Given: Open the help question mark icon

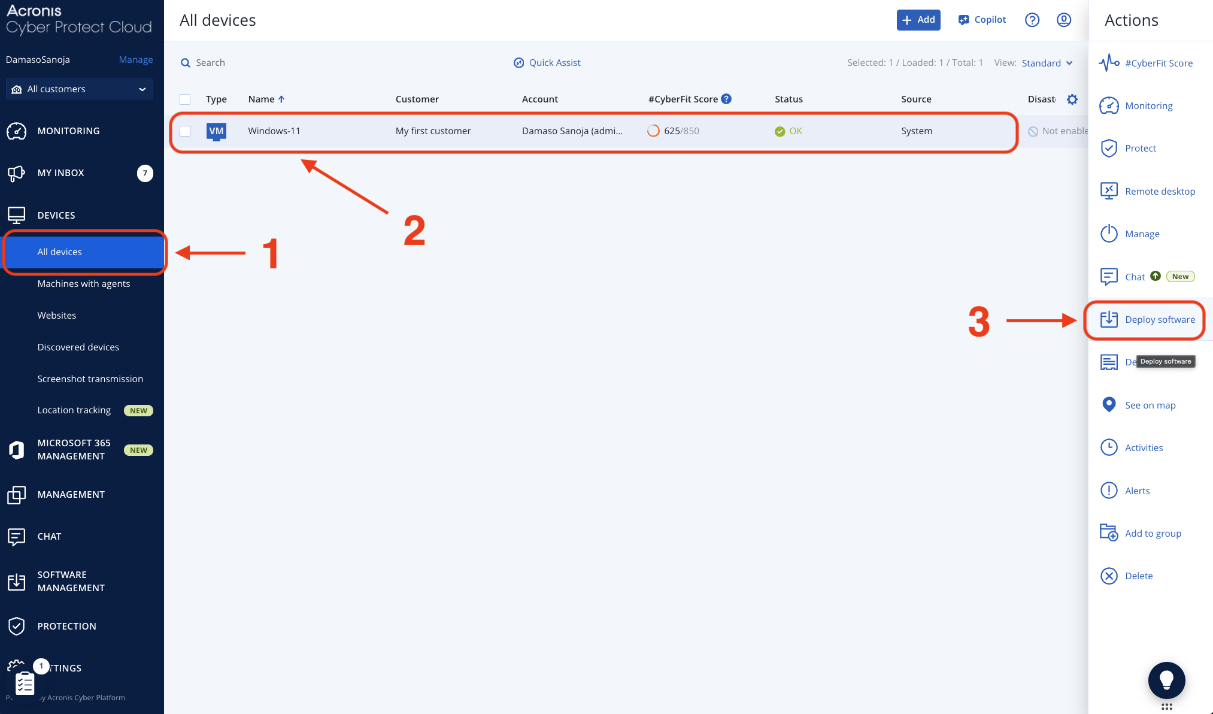Looking at the screenshot, I should (1032, 20).
